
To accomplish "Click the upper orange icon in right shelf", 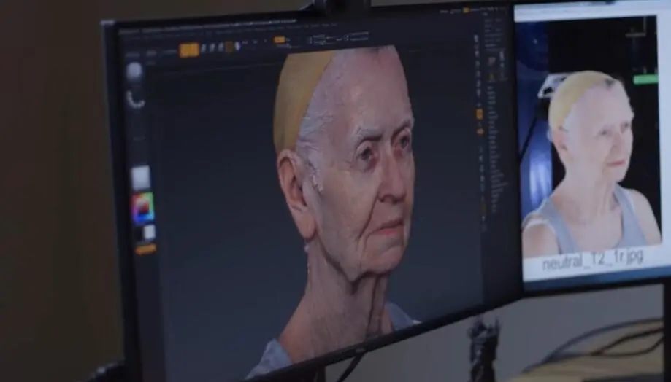I will (480, 113).
